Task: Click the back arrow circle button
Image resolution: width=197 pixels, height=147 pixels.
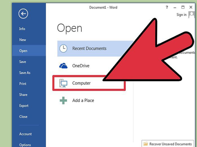Action: (x=23, y=14)
